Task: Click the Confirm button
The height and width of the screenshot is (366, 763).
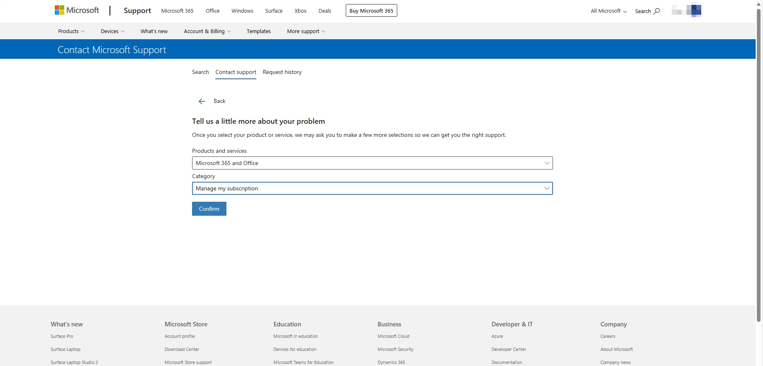Action: pos(209,209)
